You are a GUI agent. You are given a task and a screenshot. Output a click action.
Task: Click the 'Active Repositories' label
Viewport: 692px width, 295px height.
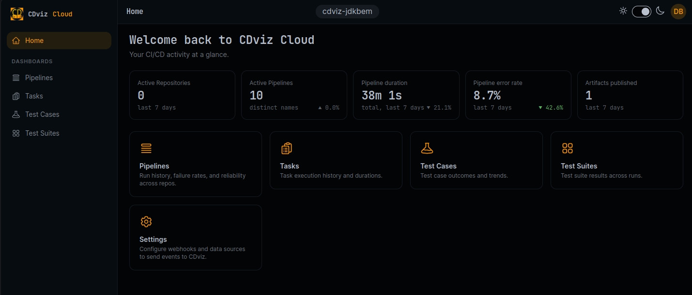(164, 83)
